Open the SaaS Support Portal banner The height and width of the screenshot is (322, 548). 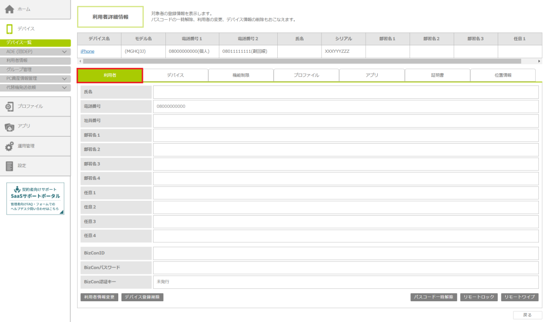(35, 199)
